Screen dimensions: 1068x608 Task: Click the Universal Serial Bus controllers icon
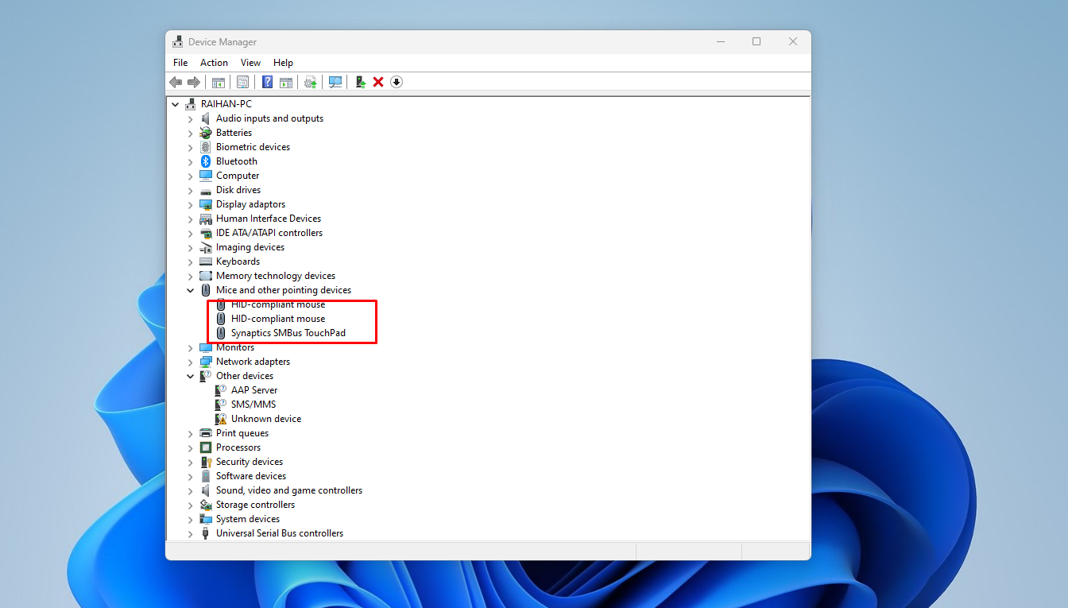click(x=206, y=533)
